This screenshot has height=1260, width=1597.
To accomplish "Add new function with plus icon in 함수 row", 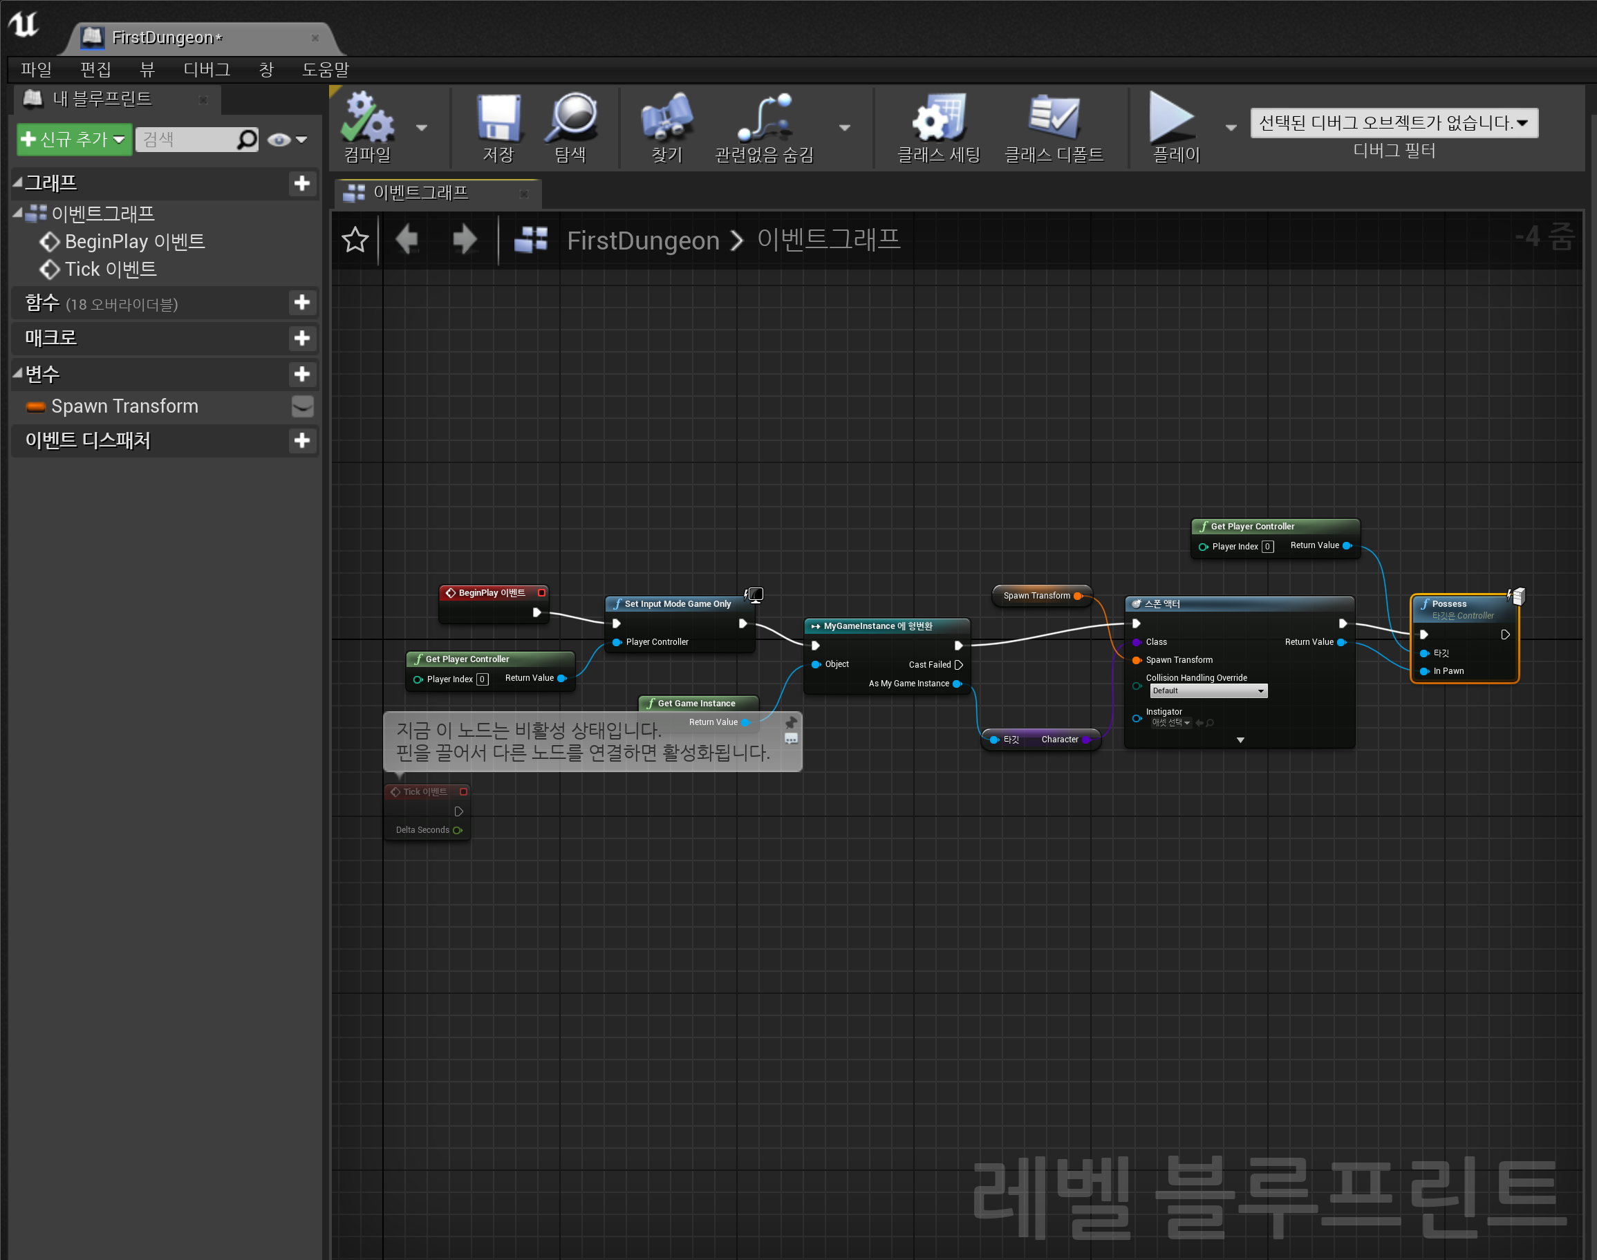I will pos(302,303).
